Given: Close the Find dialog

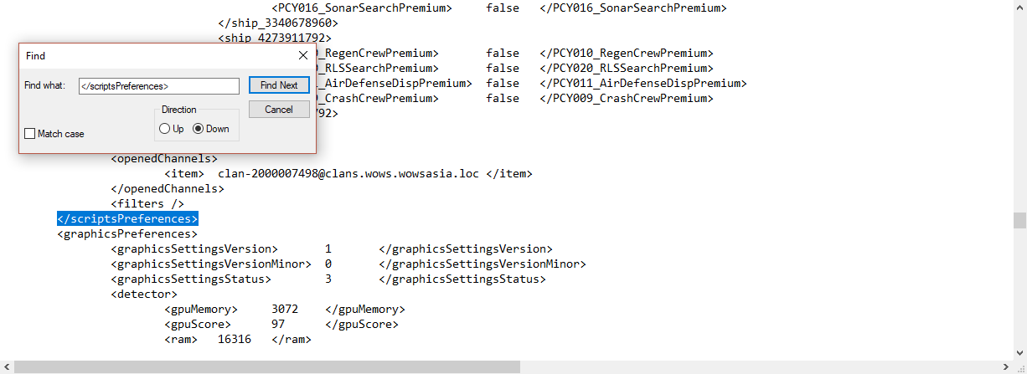Looking at the screenshot, I should click(x=303, y=55).
